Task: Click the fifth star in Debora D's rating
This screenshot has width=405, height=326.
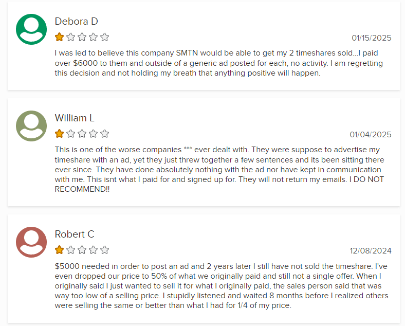Action: (105, 37)
